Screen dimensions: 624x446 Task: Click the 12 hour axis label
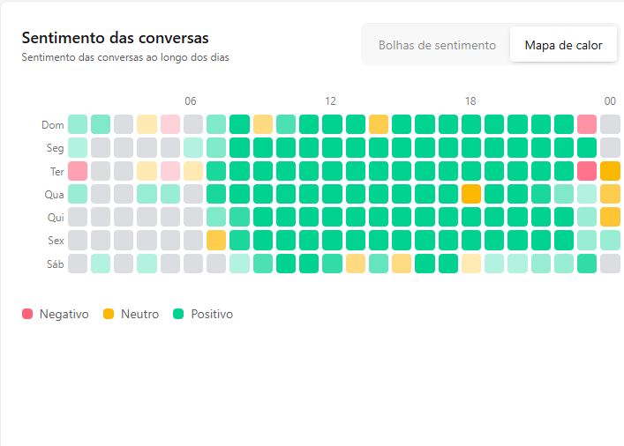coord(330,101)
